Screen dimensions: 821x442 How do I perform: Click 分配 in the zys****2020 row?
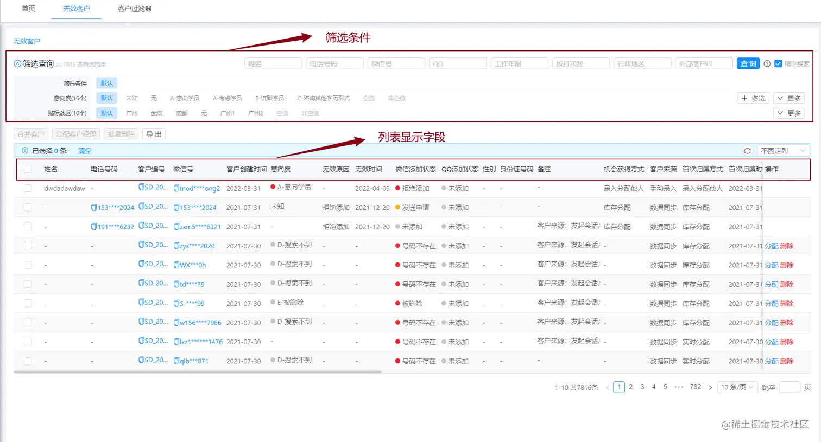[x=771, y=246]
